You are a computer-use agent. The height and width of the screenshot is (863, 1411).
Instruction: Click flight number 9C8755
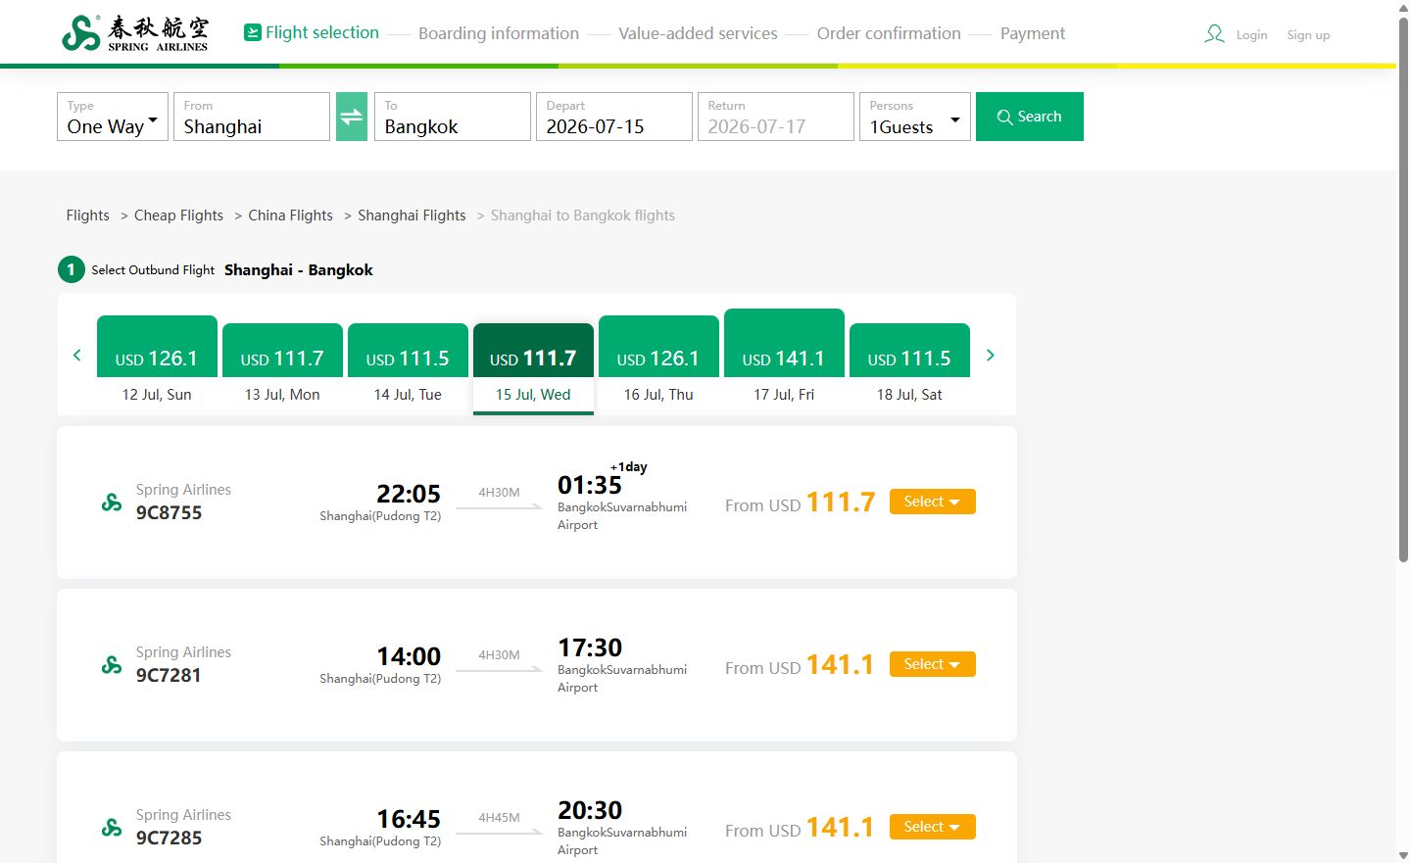pos(169,512)
